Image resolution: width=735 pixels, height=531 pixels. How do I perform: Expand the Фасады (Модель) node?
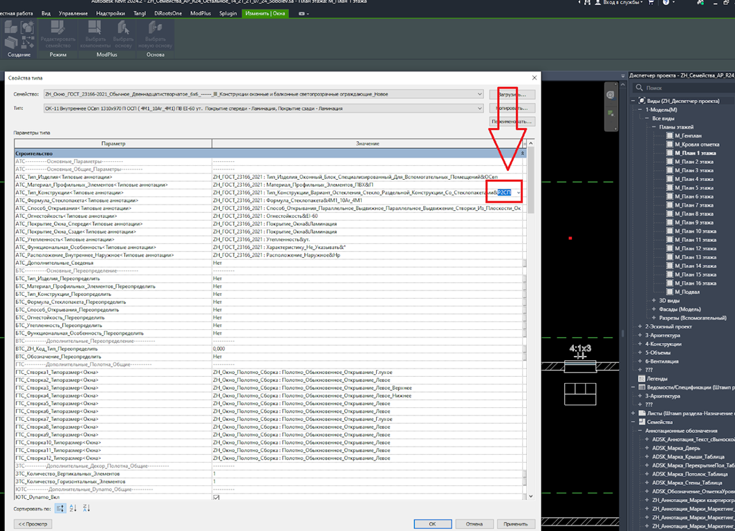pos(654,309)
